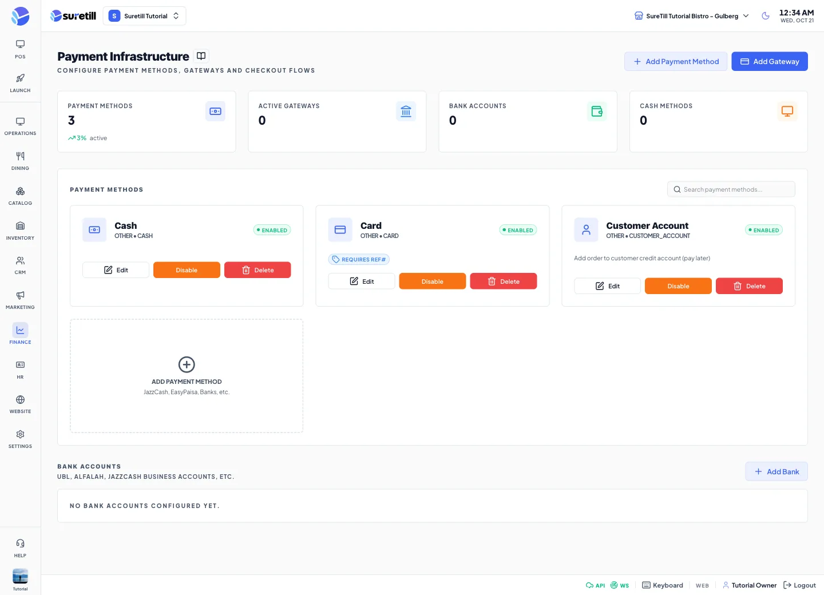Open the HR section
The image size is (824, 595).
(x=20, y=370)
